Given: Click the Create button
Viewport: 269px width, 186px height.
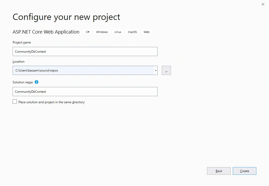Looking at the screenshot, I should point(245,171).
